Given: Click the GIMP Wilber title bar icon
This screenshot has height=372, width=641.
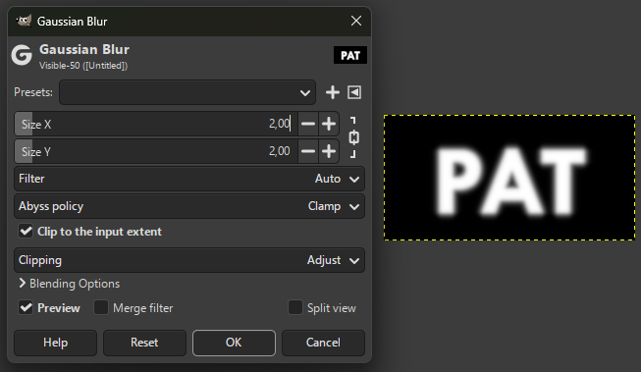Looking at the screenshot, I should [24, 21].
